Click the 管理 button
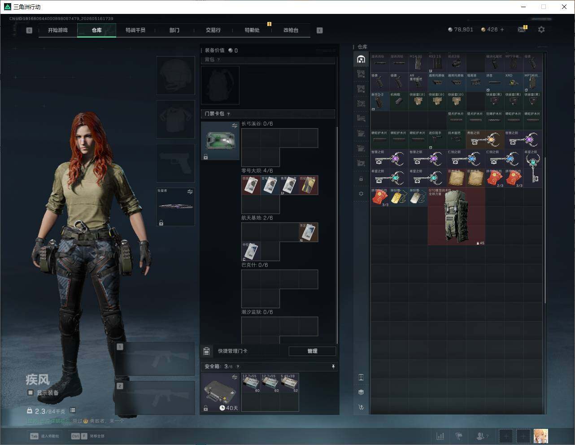 (x=313, y=351)
